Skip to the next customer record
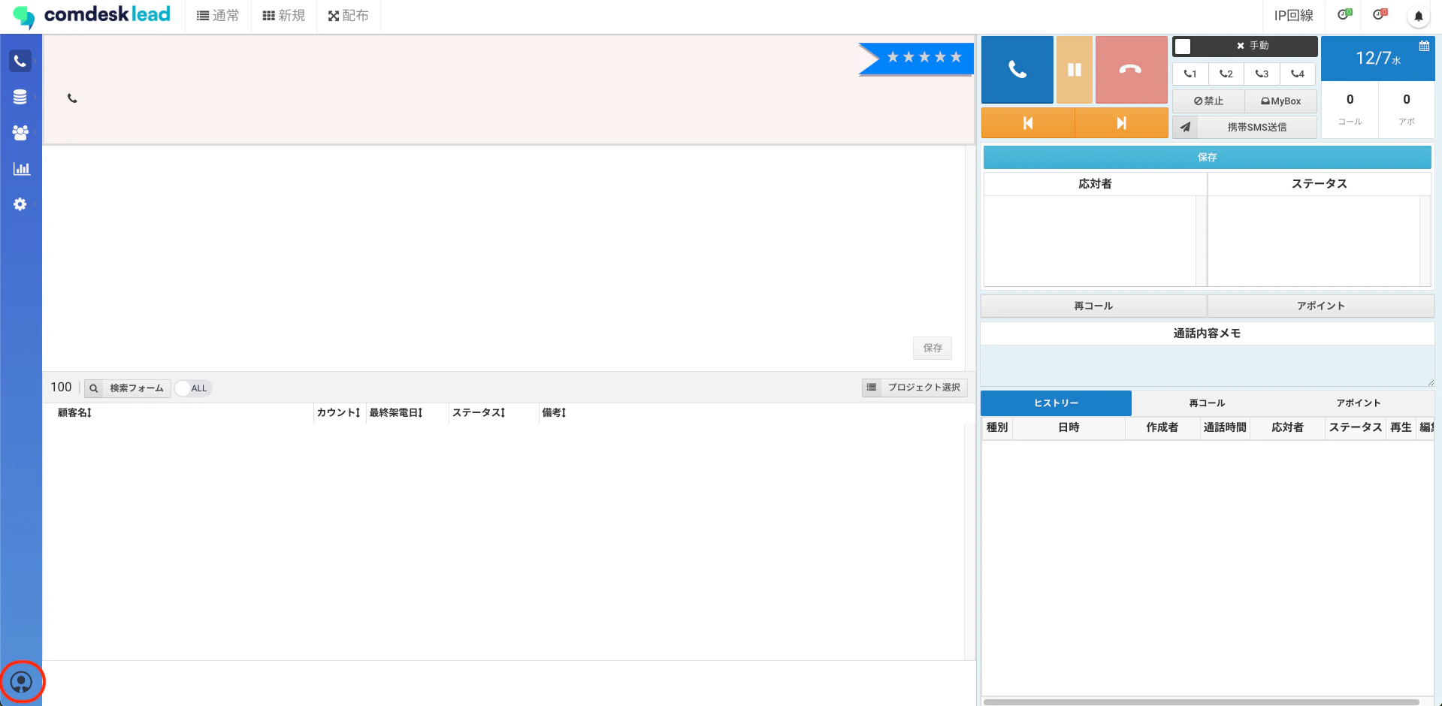1442x706 pixels. click(x=1121, y=123)
